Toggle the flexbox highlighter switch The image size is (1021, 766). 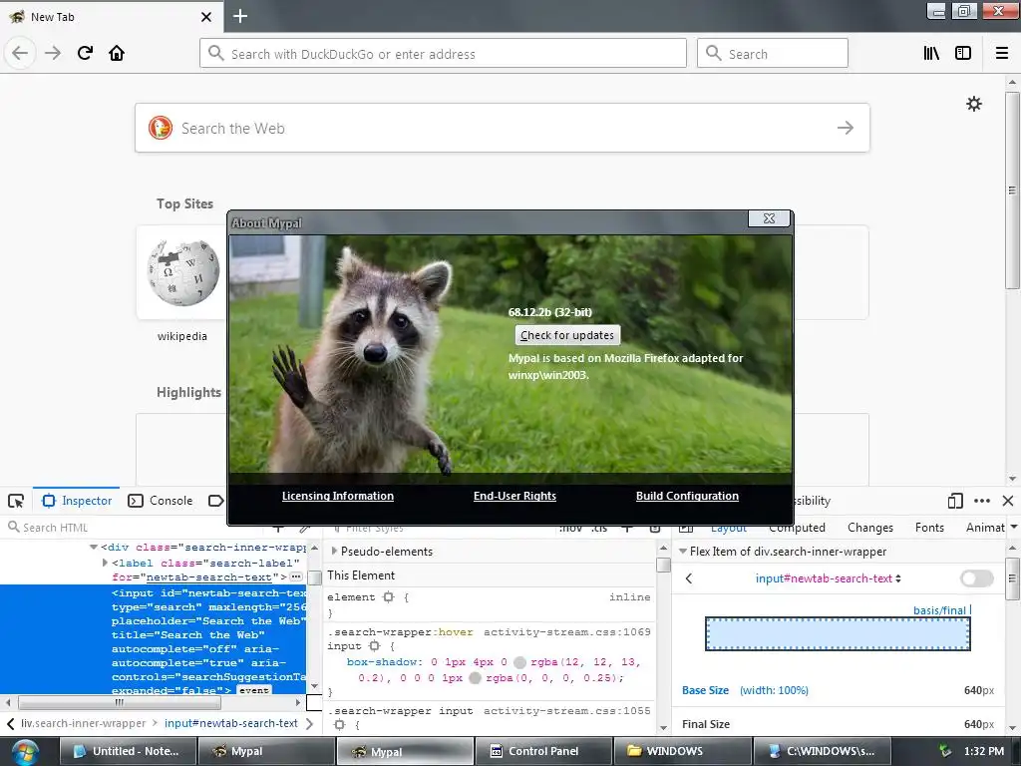(x=977, y=578)
